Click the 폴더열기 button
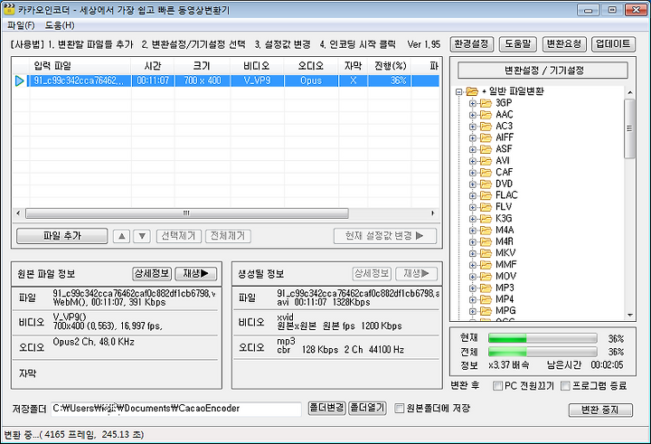This screenshot has height=444, width=651. coord(367,408)
